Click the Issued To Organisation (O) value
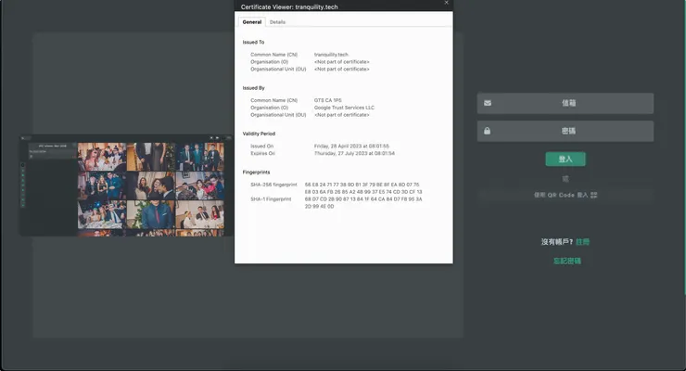The height and width of the screenshot is (371, 686). pos(342,62)
